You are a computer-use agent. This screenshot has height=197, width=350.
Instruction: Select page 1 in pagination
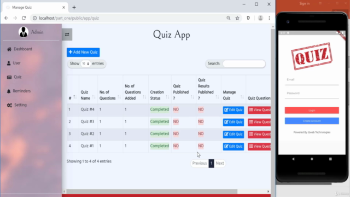211,163
